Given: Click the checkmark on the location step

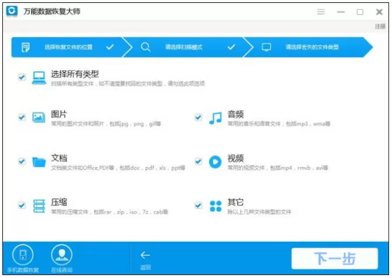Looking at the screenshot, I should pyautogui.click(x=110, y=47).
